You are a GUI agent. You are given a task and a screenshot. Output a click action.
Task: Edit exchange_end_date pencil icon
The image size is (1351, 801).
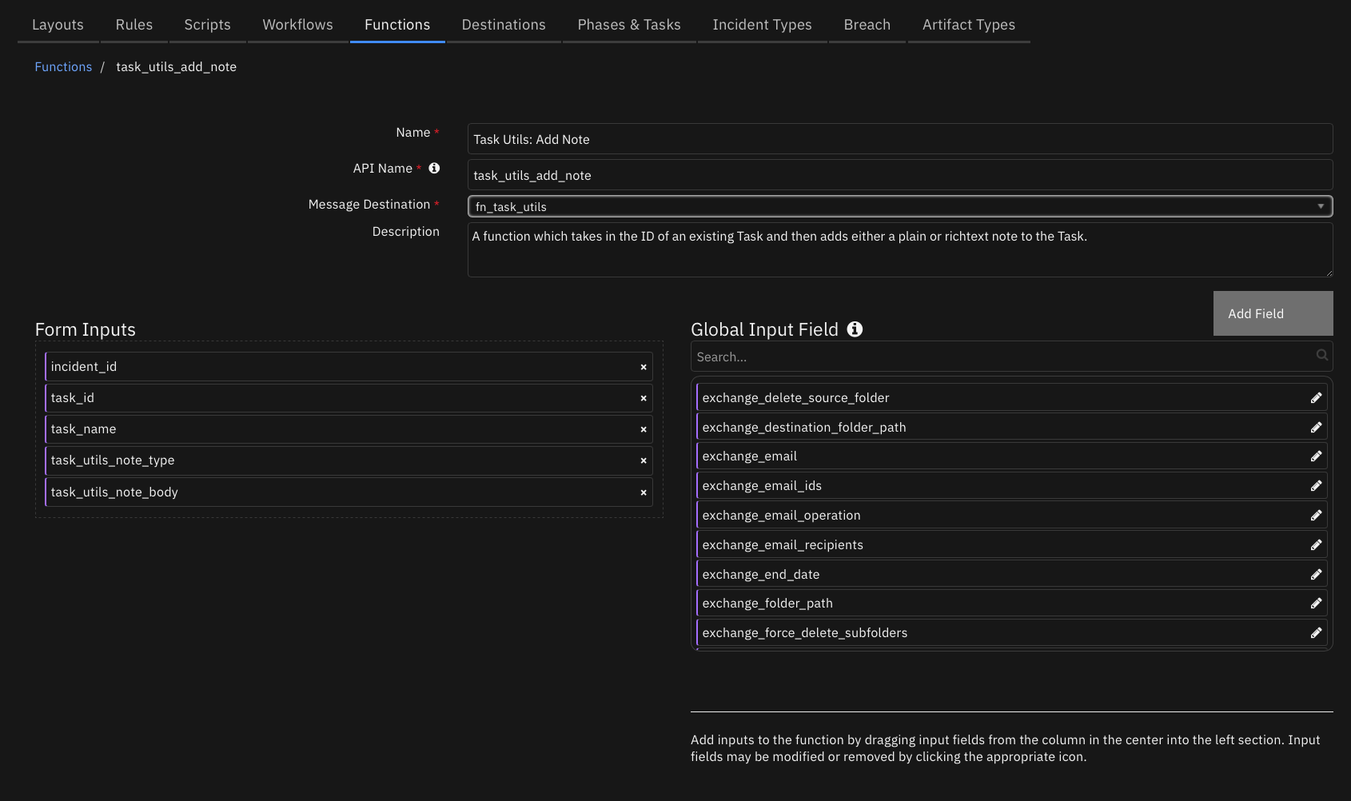(1316, 575)
